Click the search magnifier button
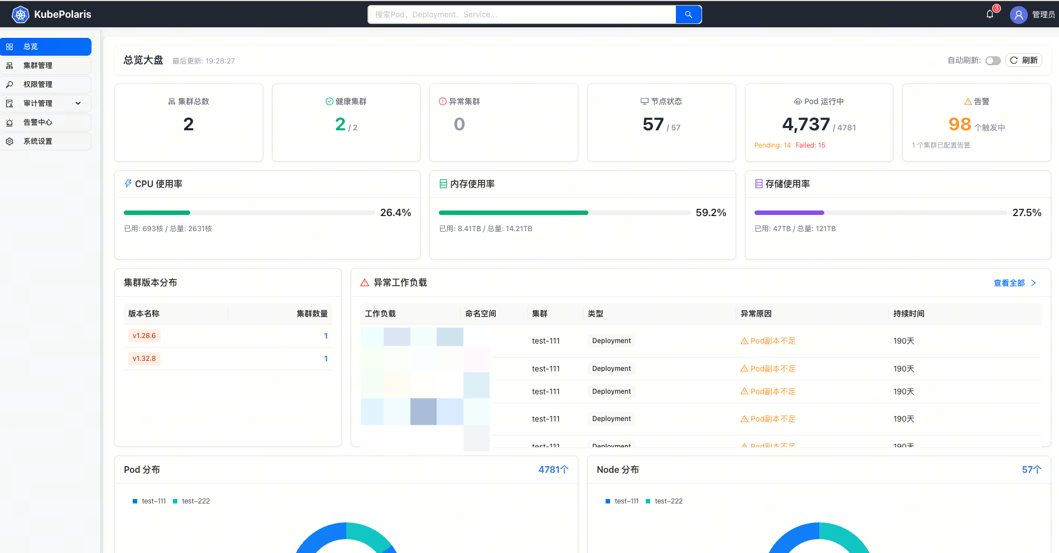The image size is (1059, 553). [688, 14]
